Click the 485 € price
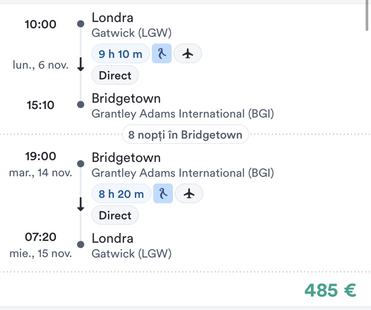This screenshot has width=371, height=310. pos(330,290)
